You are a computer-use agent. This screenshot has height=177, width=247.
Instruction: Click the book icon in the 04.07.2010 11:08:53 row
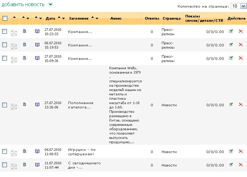[37, 151]
